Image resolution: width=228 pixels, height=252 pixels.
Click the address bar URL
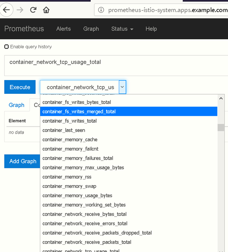coord(168,10)
